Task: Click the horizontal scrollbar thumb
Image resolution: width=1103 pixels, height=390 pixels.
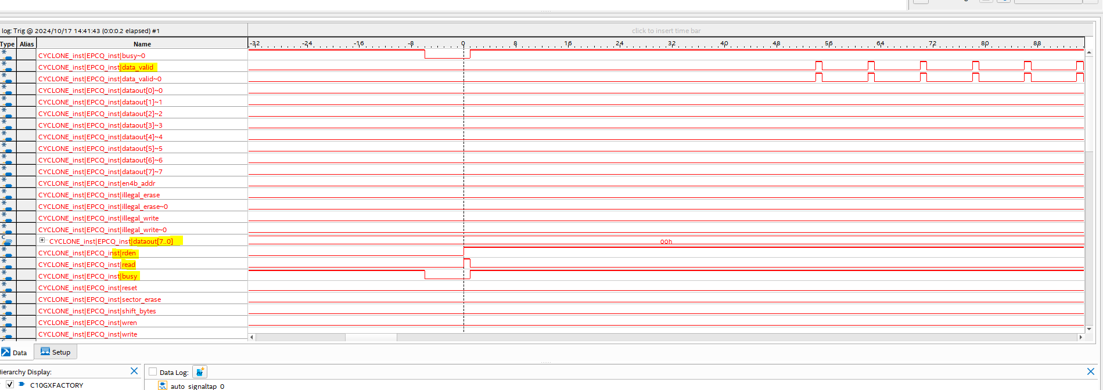Action: (x=371, y=337)
